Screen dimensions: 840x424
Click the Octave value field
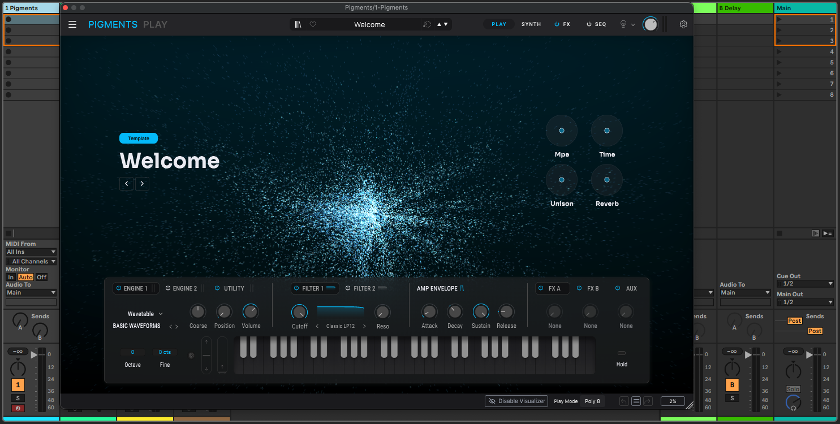coord(132,352)
